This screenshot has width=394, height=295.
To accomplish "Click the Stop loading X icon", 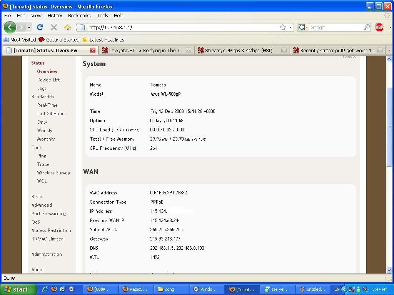I will click(54, 27).
